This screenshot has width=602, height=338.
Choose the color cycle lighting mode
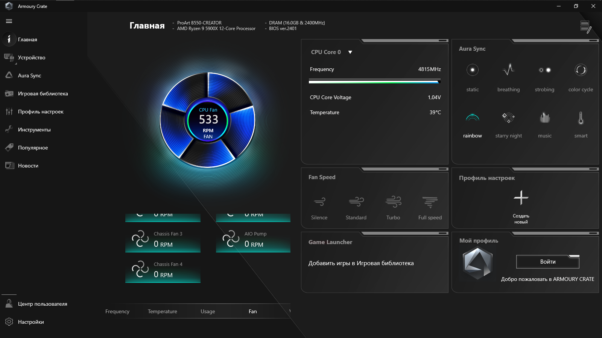click(x=581, y=77)
